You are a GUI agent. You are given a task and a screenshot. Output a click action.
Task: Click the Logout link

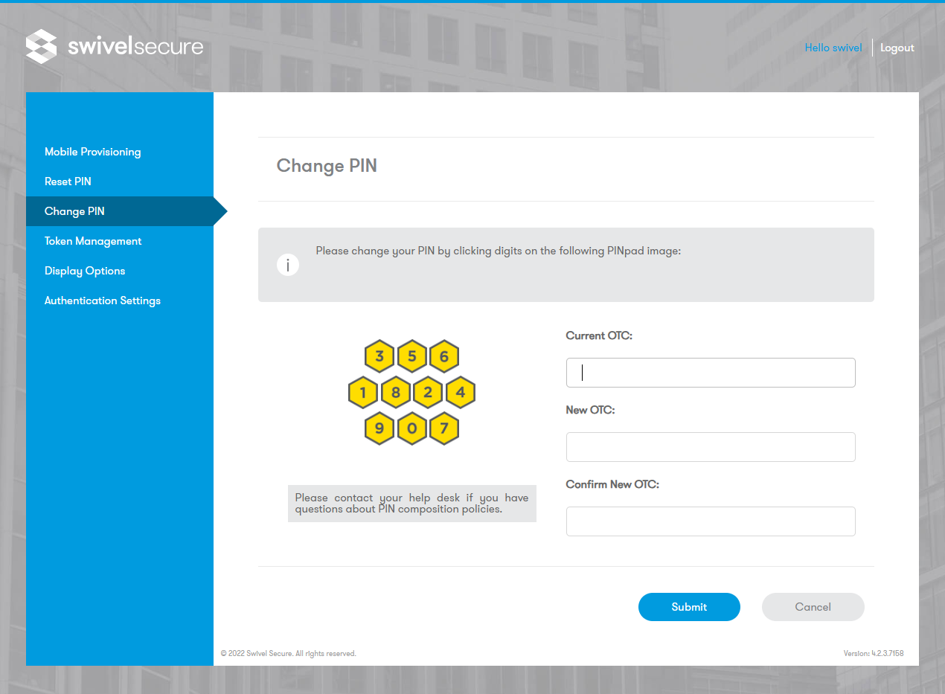[897, 48]
